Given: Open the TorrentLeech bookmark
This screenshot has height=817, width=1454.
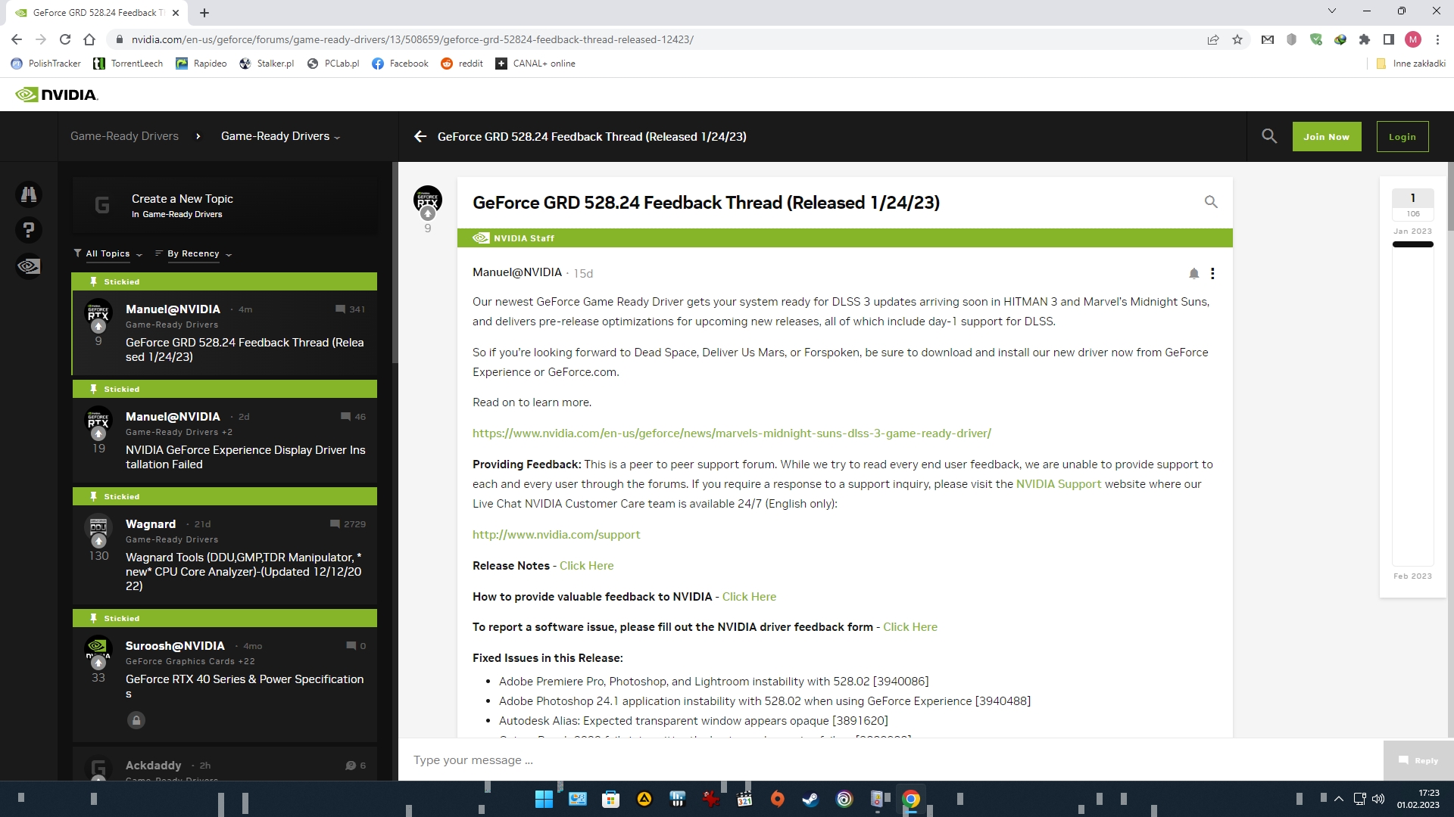Looking at the screenshot, I should coord(128,64).
